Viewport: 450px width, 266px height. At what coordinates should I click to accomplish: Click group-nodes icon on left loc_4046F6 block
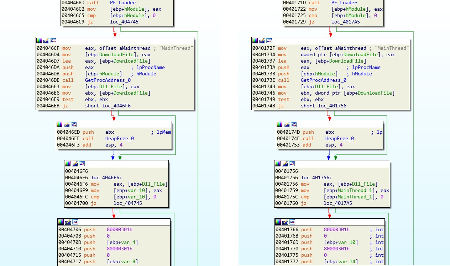coord(82,164)
